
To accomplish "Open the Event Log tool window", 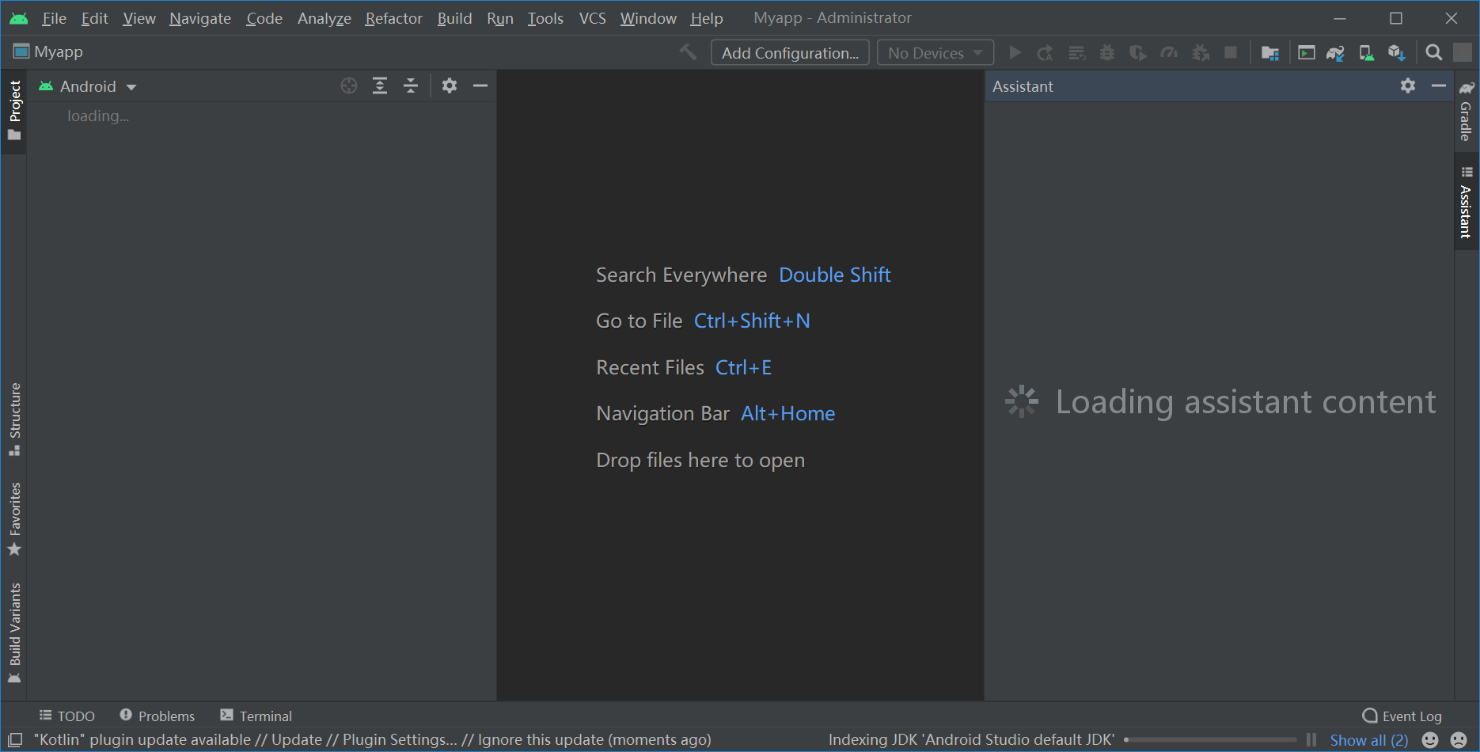I will pos(1402,716).
